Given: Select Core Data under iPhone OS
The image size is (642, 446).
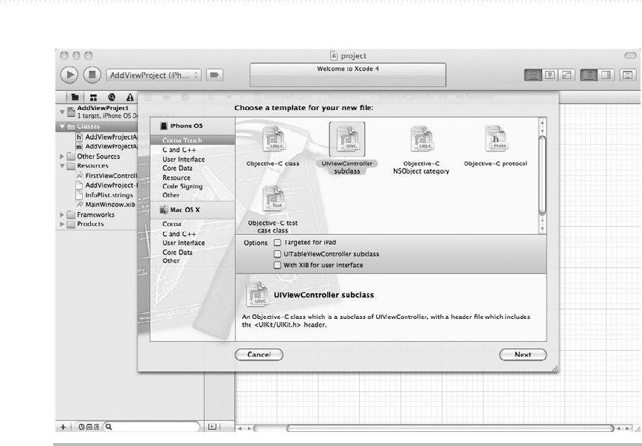Looking at the screenshot, I should point(177,168).
